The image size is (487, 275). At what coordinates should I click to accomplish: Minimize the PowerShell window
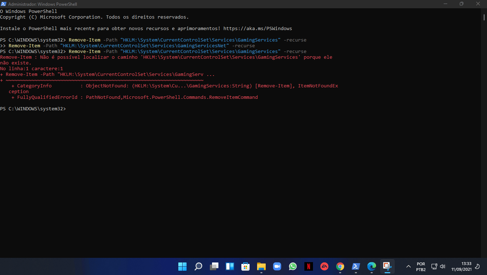point(445,4)
